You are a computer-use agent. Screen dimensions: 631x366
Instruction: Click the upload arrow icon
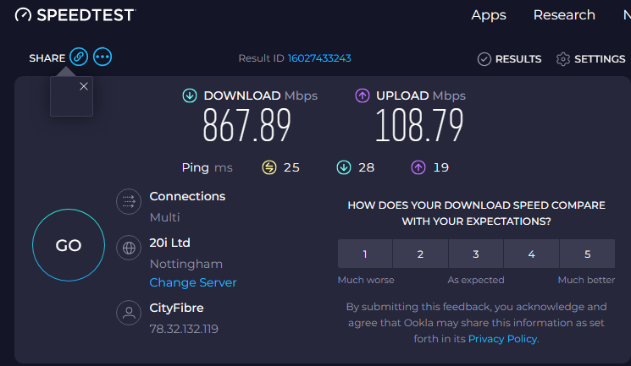coord(363,96)
